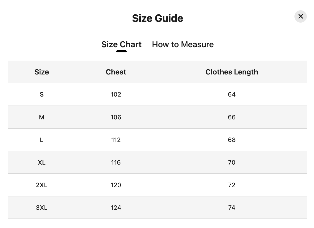
Task: Select the Size Chart tab
Action: pos(121,44)
